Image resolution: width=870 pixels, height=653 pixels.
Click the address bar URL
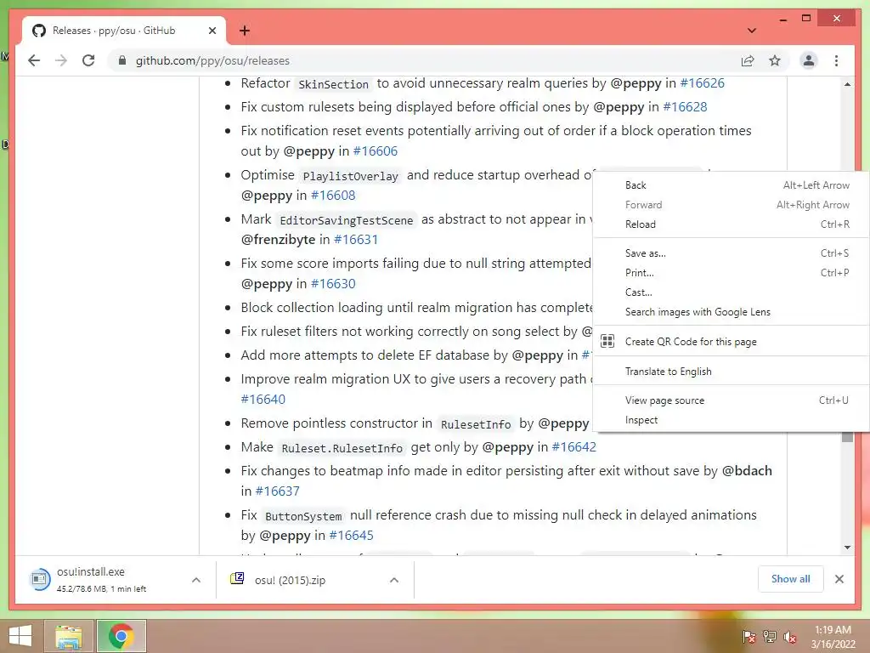(x=212, y=60)
